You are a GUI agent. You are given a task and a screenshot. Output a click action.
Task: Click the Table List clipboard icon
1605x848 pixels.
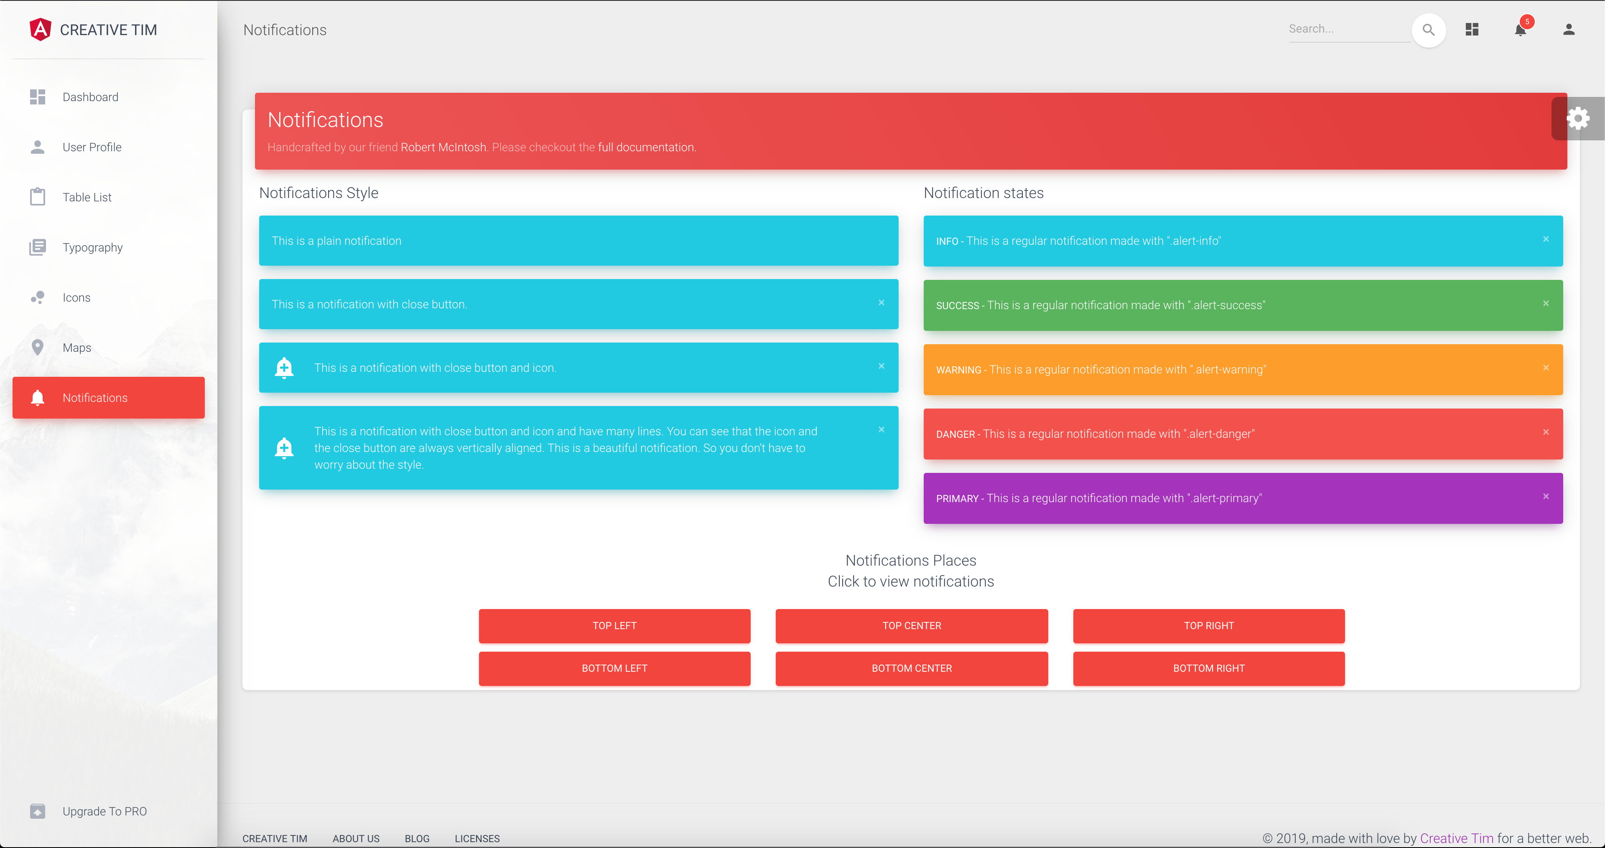[x=37, y=197]
